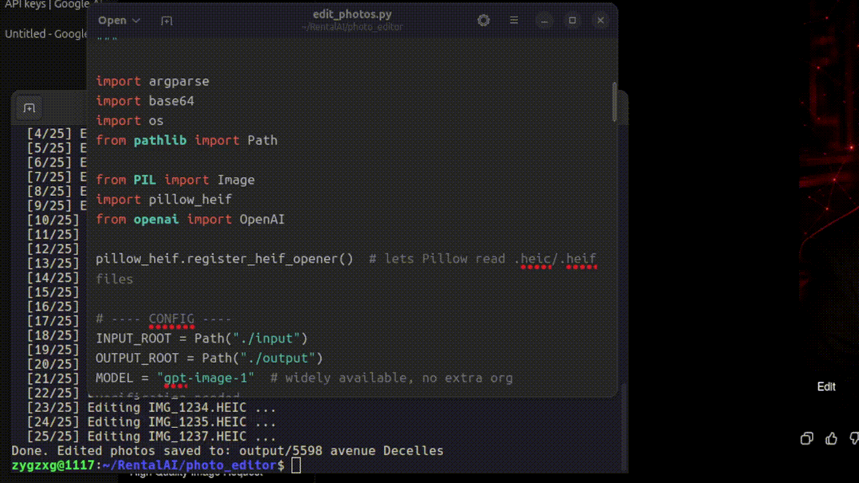This screenshot has width=859, height=483.
Task: Click the Edit button on the right
Action: click(826, 386)
